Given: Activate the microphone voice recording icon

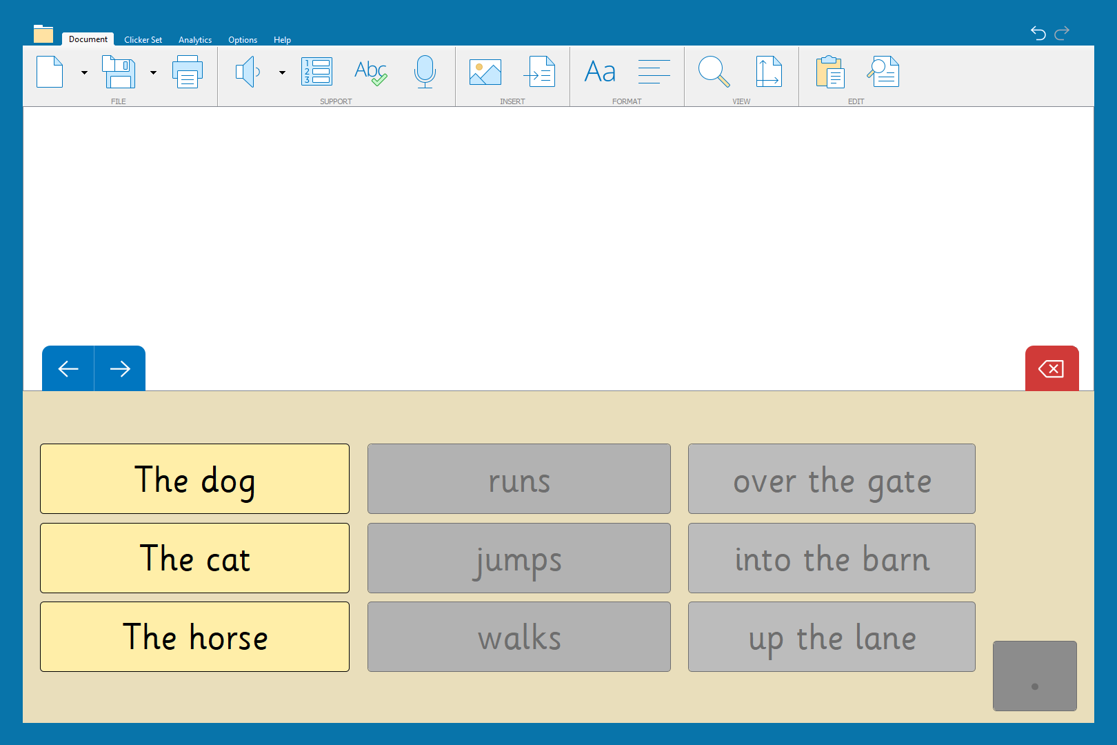Looking at the screenshot, I should 425,72.
